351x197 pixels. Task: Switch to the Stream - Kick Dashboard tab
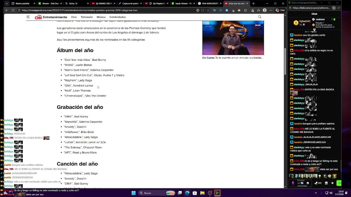(50, 4)
